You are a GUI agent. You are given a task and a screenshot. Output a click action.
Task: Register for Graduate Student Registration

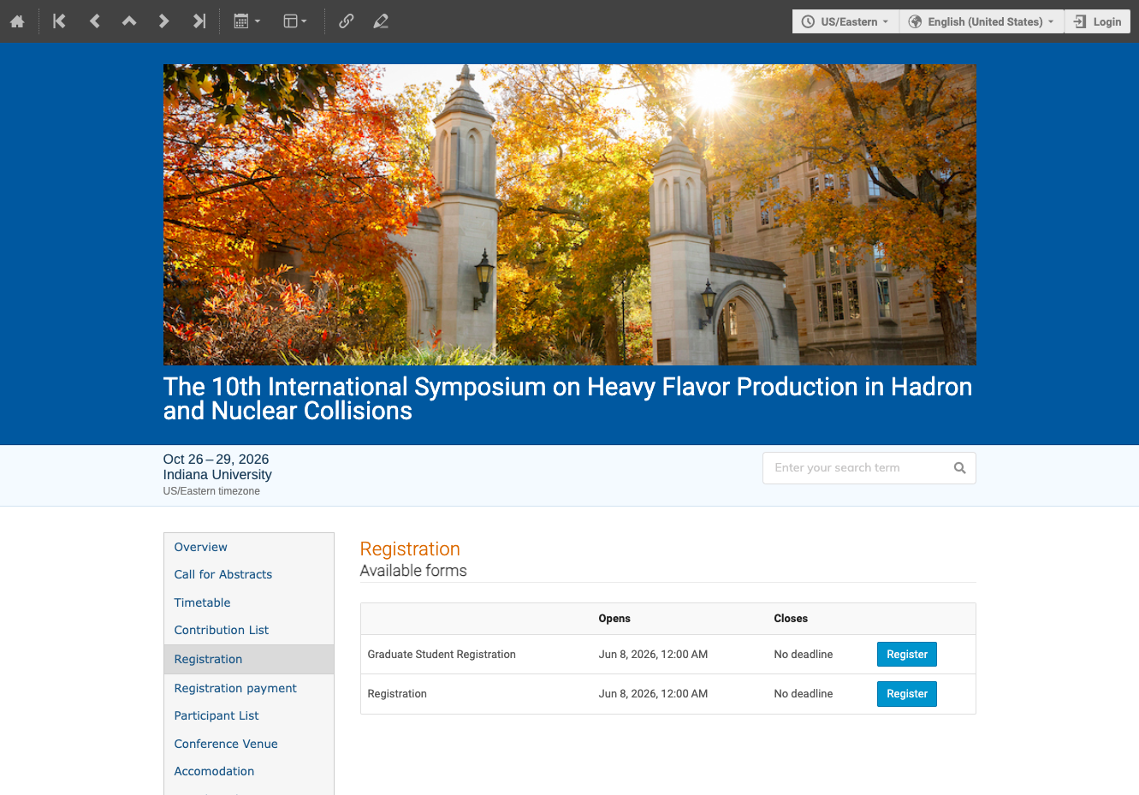tap(907, 655)
